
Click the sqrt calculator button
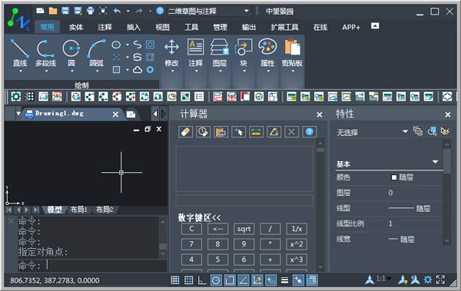click(244, 229)
